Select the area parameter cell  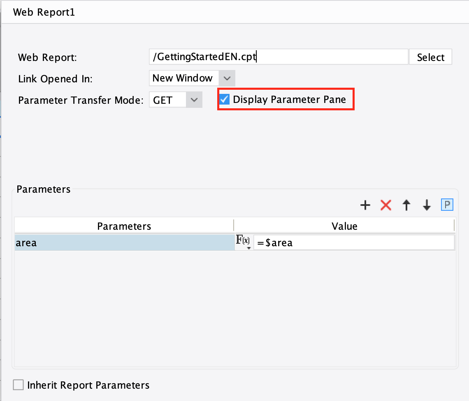pos(124,242)
